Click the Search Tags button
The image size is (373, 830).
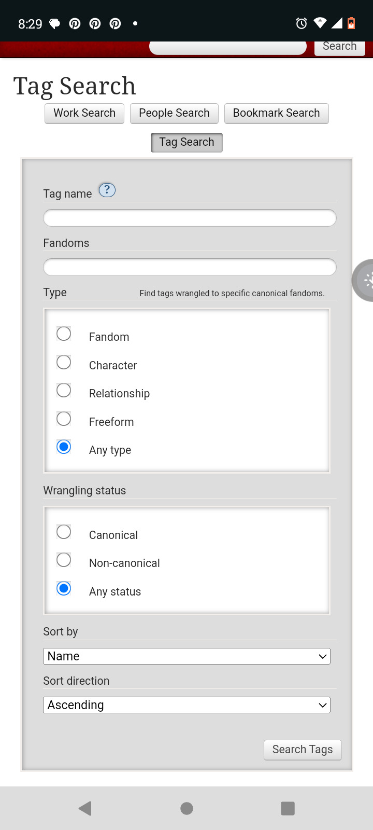(x=303, y=750)
